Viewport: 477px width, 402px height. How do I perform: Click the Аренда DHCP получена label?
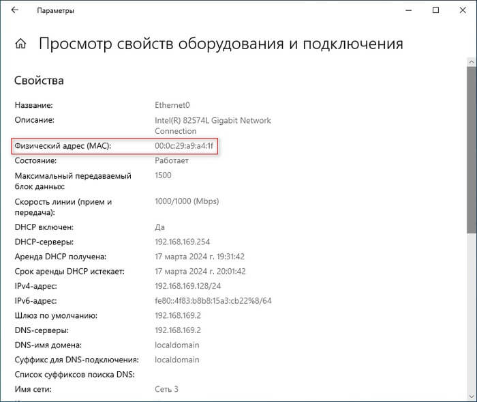[61, 257]
